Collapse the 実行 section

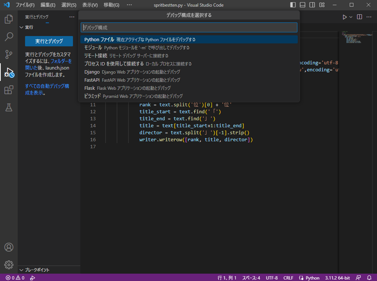tap(49, 27)
